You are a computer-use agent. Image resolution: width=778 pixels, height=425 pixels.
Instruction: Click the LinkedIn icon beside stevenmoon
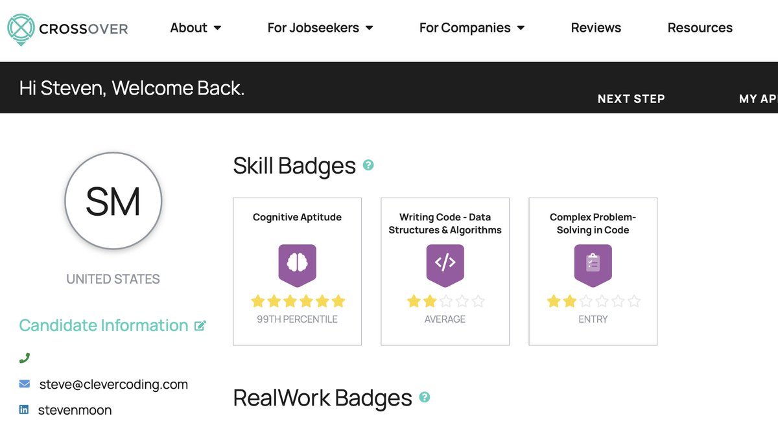(x=25, y=410)
